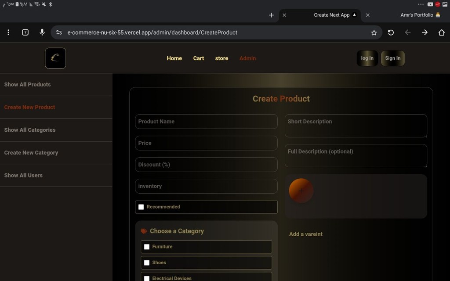Tap the microphone voice search icon
This screenshot has height=281, width=450.
pyautogui.click(x=42, y=32)
